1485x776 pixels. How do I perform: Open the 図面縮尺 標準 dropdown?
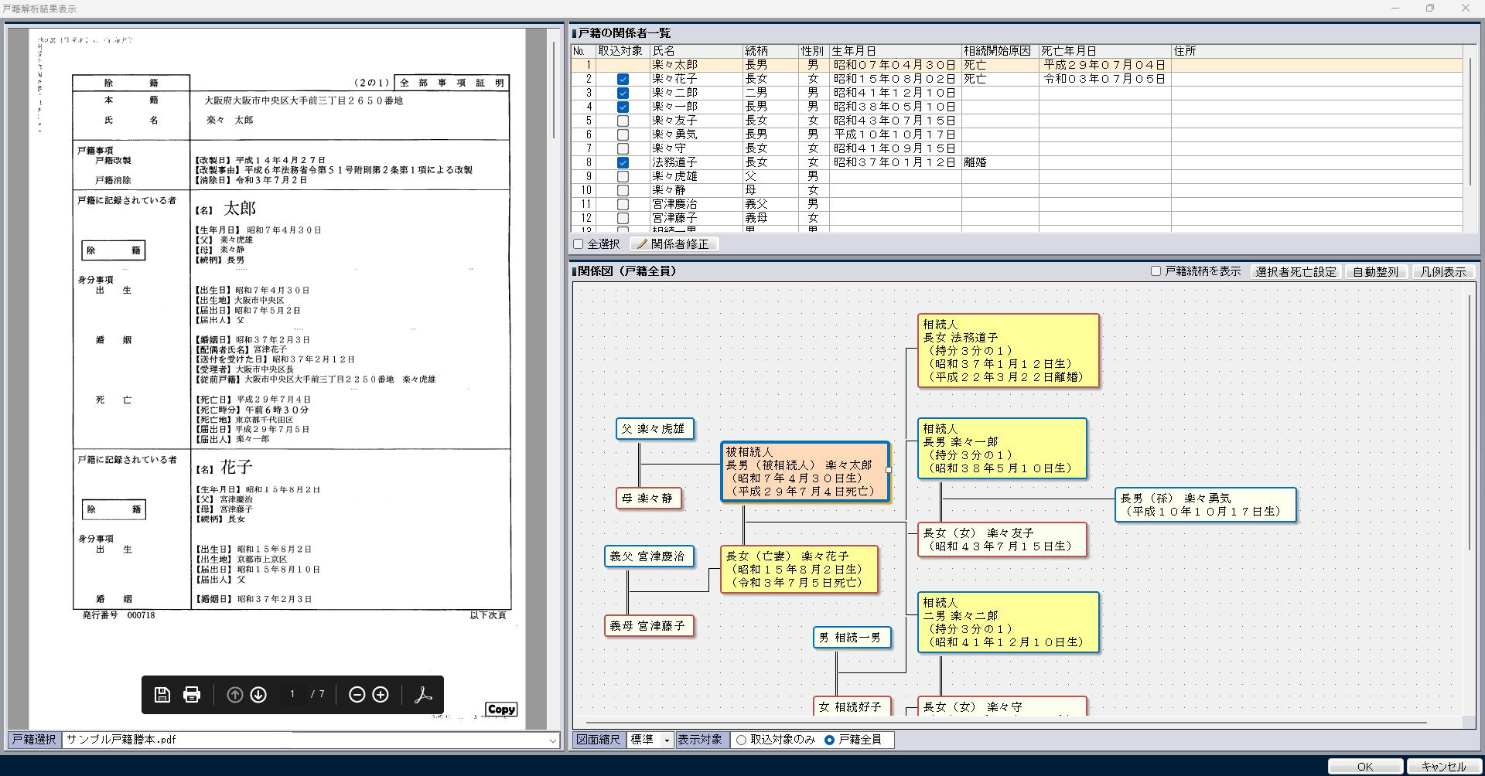(x=666, y=740)
